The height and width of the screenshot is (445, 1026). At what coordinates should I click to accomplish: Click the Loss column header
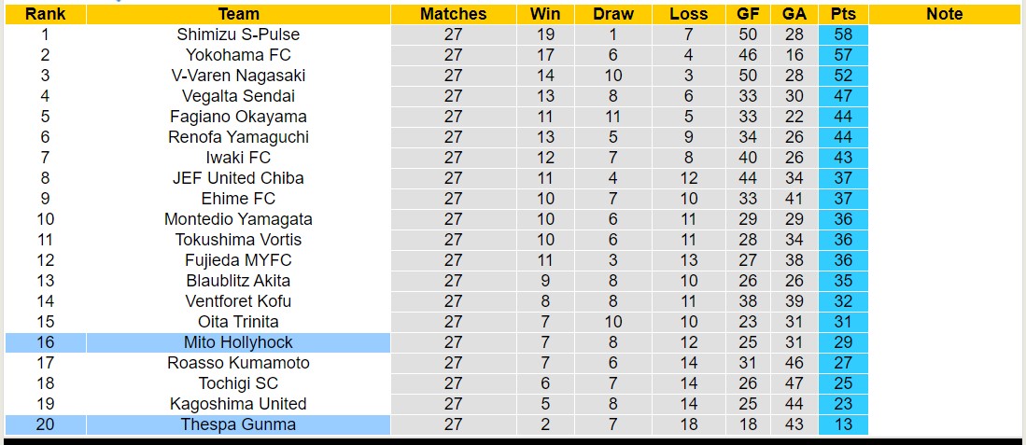(x=688, y=14)
